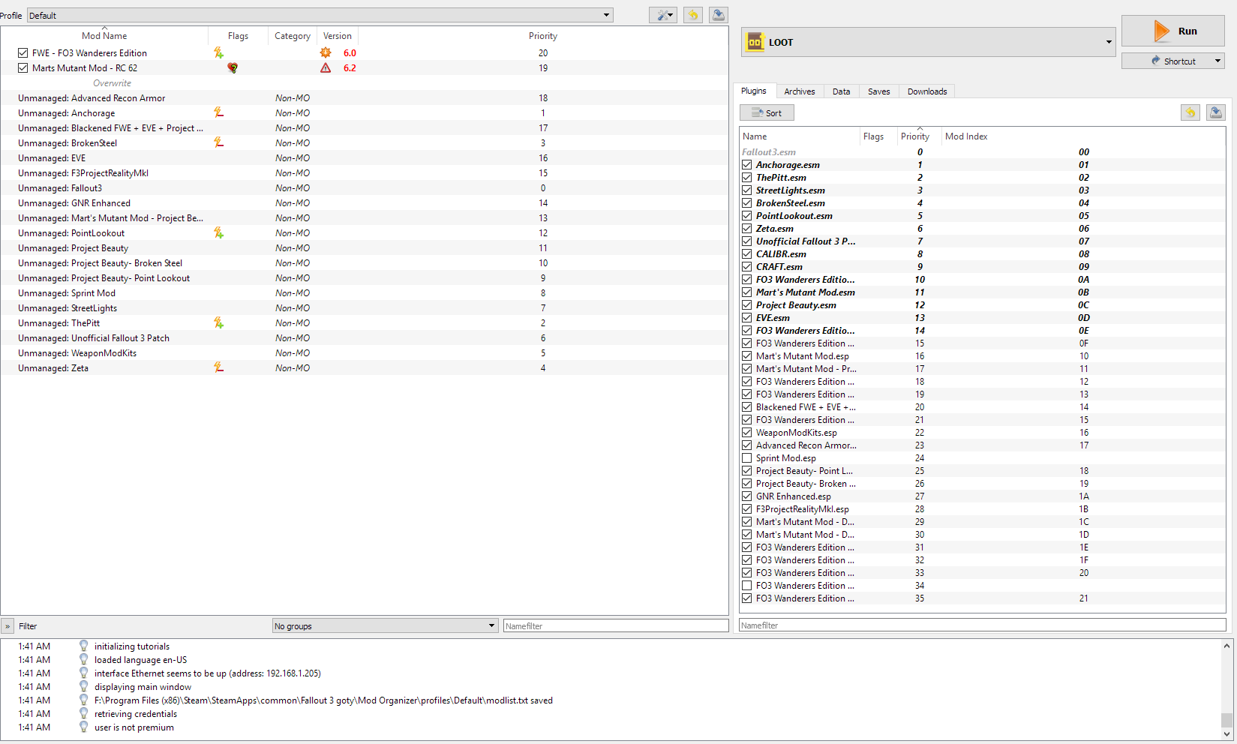Uncheck Anchorage.esm plugin
The height and width of the screenshot is (744, 1237).
pos(746,165)
